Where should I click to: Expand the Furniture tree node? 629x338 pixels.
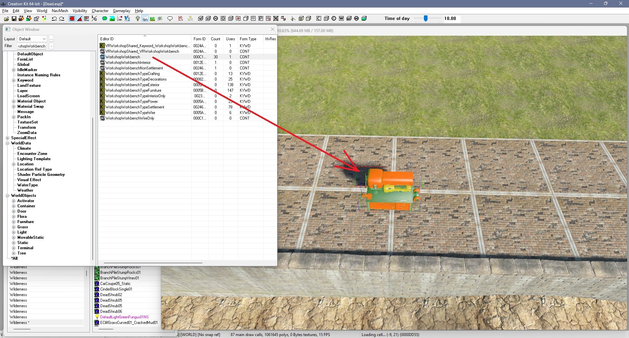14,222
